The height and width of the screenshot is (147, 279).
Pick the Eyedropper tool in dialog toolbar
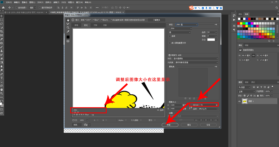click(x=68, y=31)
